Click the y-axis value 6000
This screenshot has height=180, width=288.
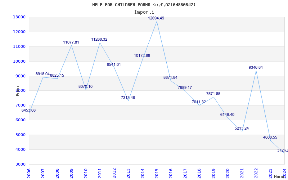click(x=20, y=120)
